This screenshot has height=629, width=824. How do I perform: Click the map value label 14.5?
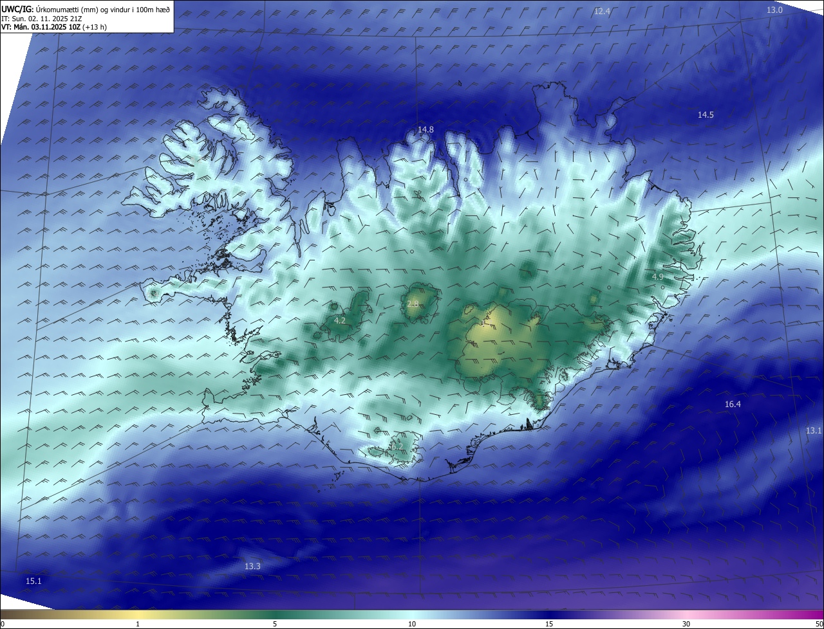tap(706, 114)
